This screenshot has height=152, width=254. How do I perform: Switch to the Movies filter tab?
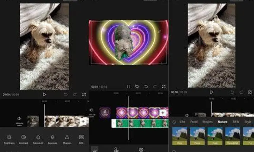[x=207, y=122]
